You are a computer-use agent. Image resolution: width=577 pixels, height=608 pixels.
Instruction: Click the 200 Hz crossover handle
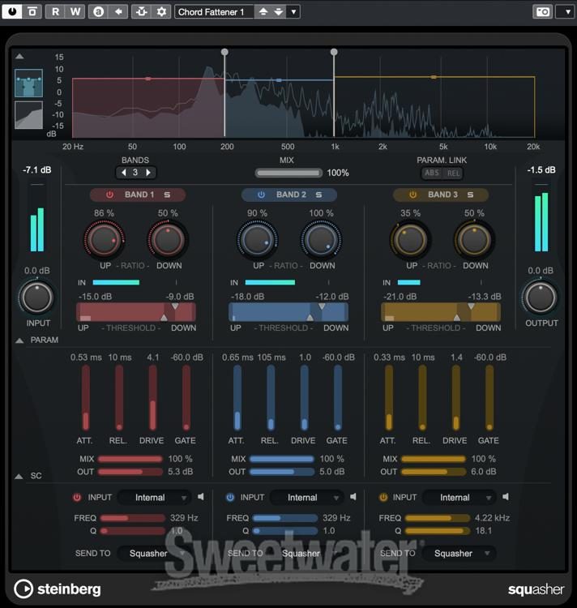(224, 52)
